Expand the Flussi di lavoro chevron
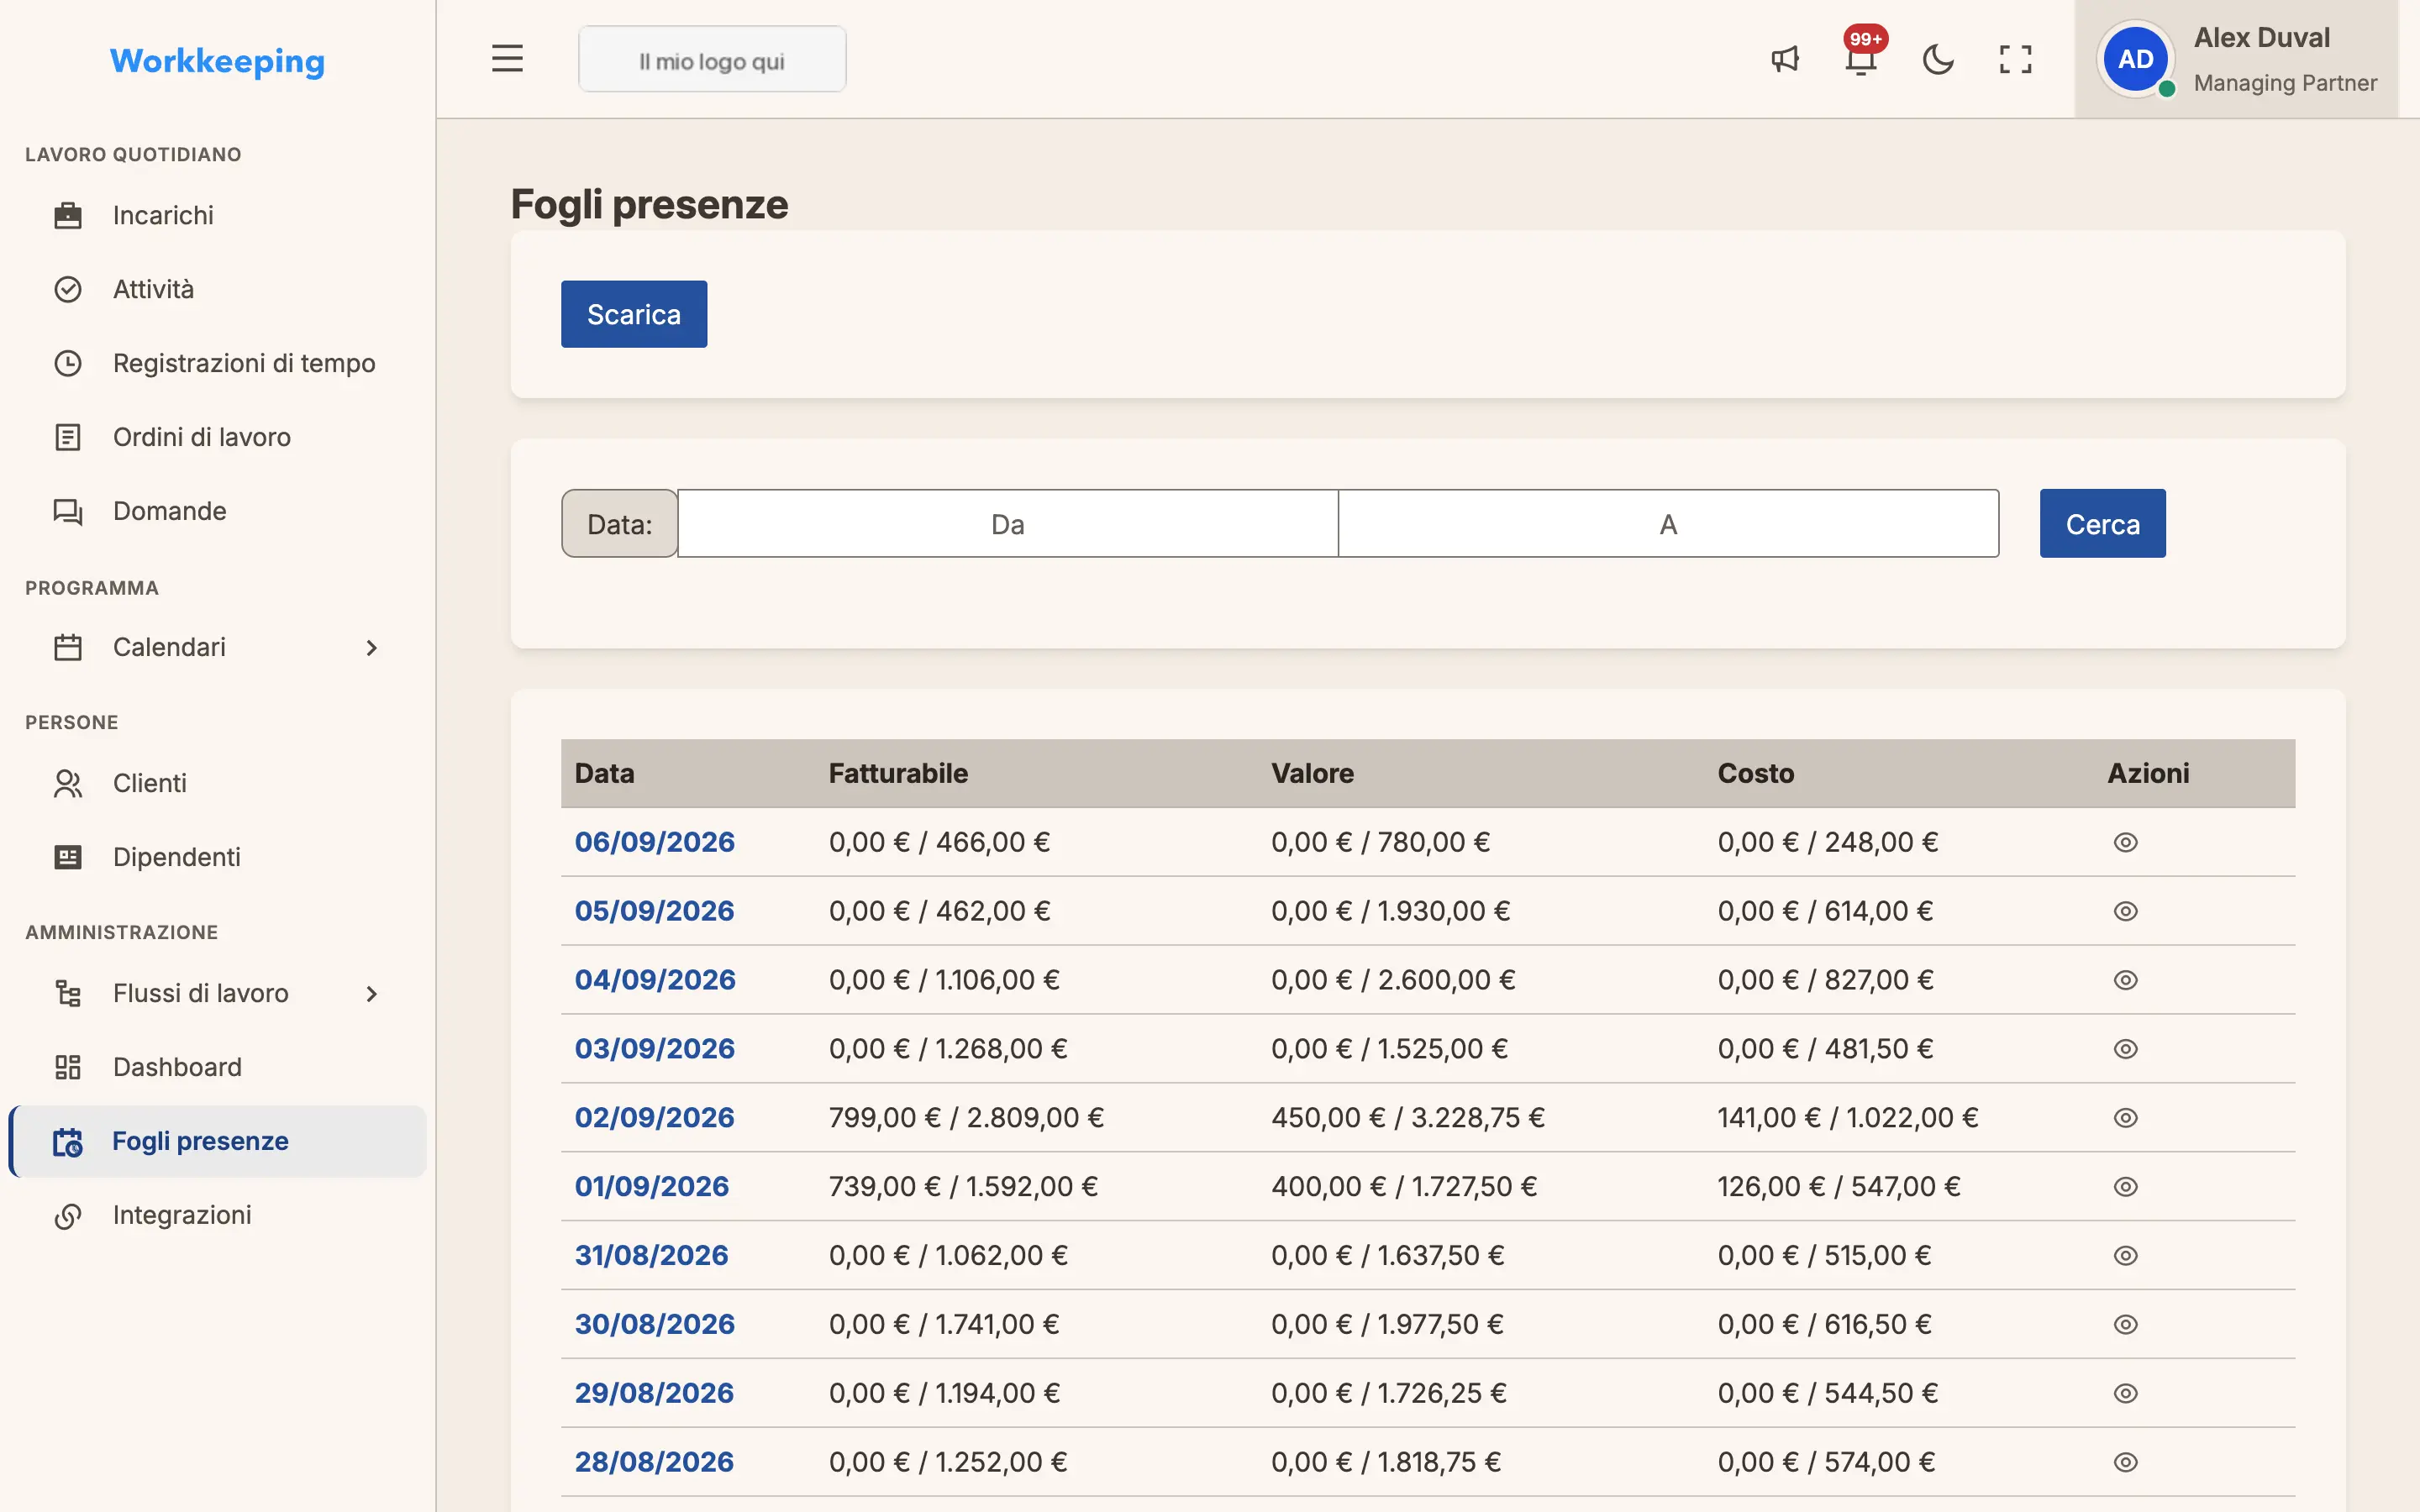2420x1512 pixels. pos(372,994)
